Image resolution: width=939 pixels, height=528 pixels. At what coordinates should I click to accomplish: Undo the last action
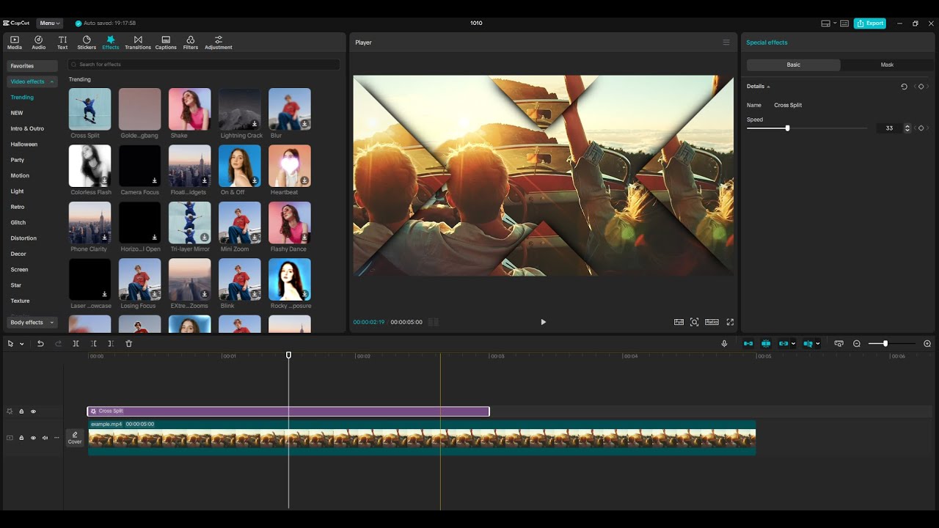(40, 343)
